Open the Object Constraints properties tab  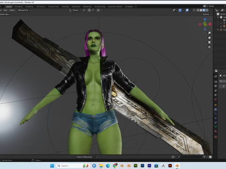click(216, 123)
